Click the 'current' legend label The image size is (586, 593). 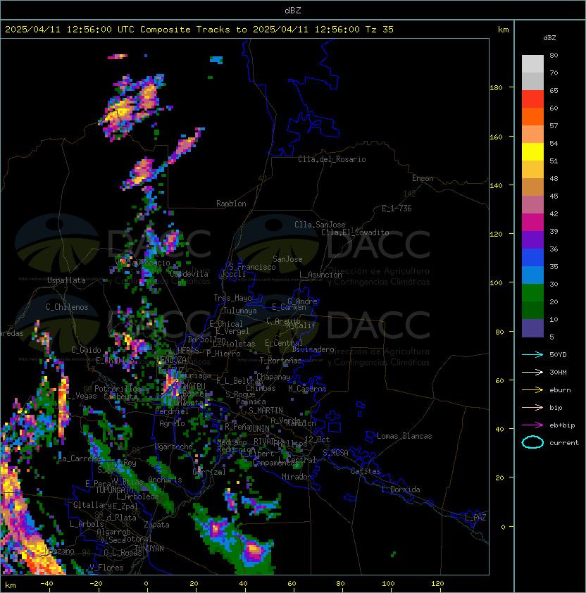coord(564,443)
